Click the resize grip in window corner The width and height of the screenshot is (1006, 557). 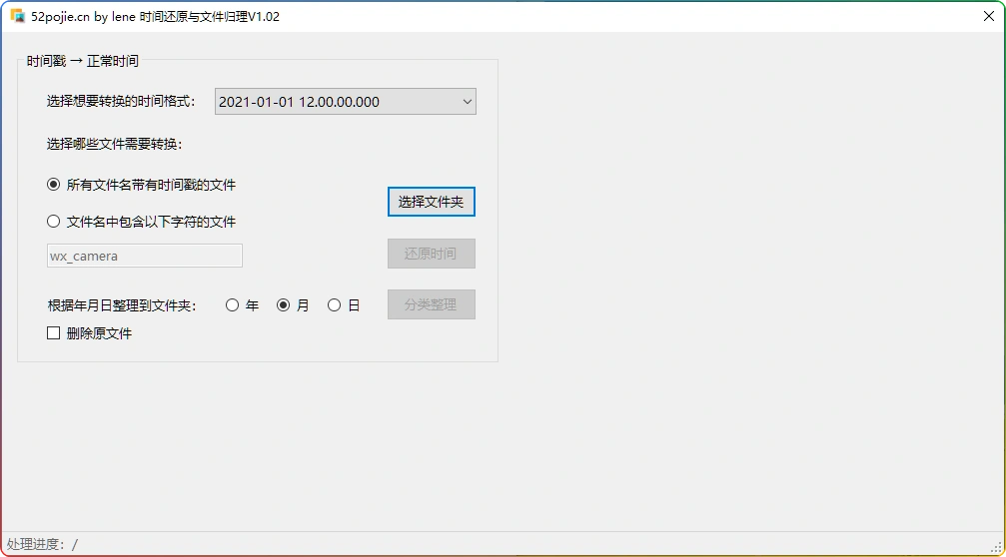[x=997, y=547]
